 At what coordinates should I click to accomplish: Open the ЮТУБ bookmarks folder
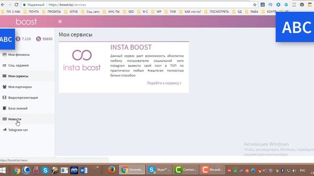coord(71,12)
